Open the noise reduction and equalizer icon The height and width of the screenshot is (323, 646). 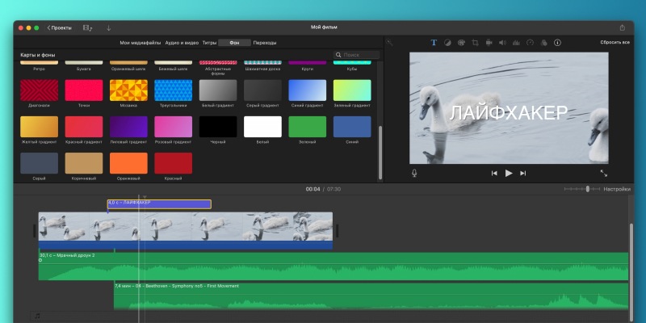click(x=516, y=43)
